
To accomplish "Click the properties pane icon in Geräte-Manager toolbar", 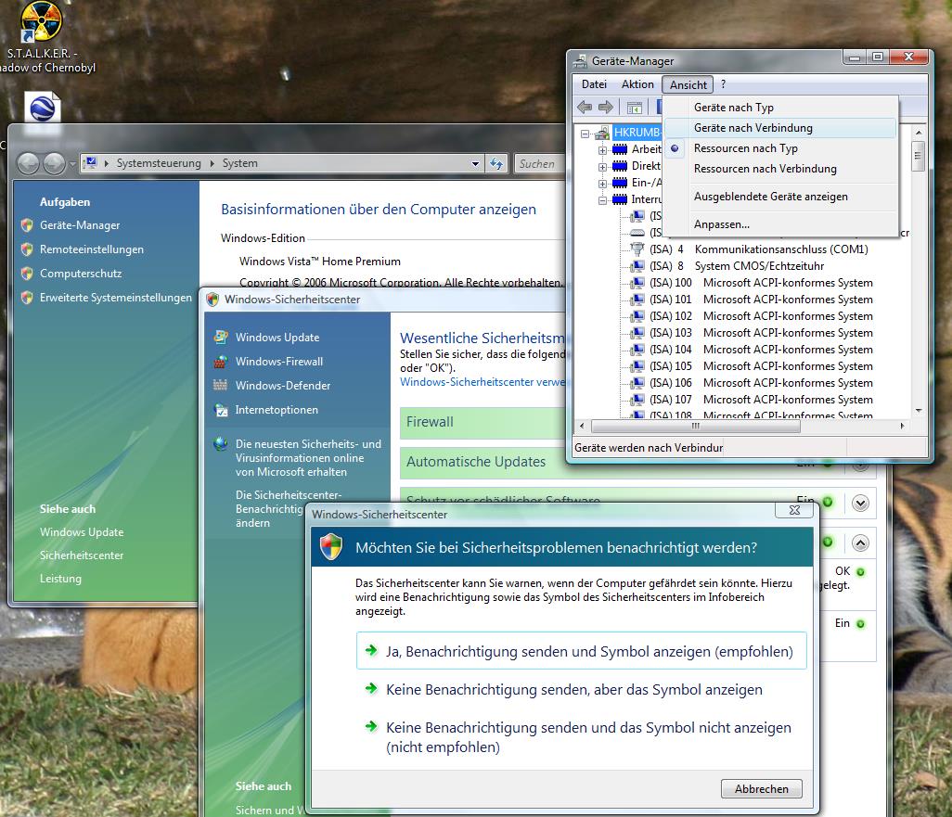I will click(x=635, y=109).
